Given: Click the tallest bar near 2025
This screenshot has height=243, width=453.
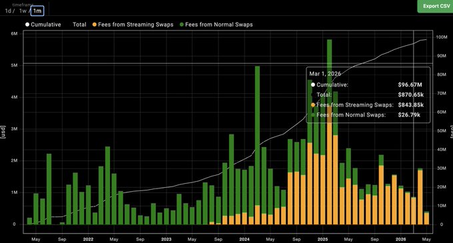Looking at the screenshot, I should (x=329, y=132).
